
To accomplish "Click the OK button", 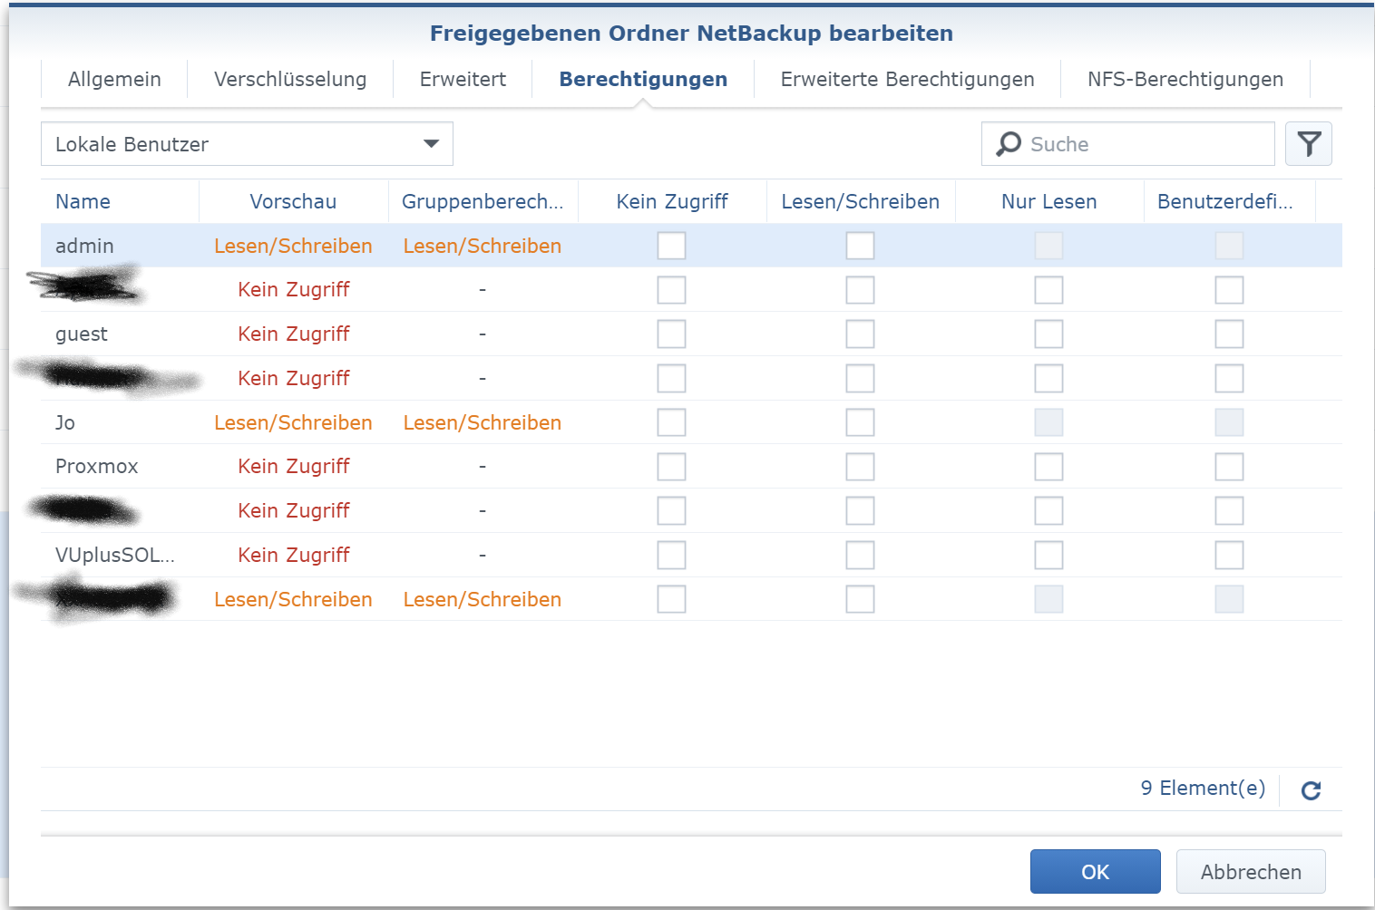I will pos(1095,872).
